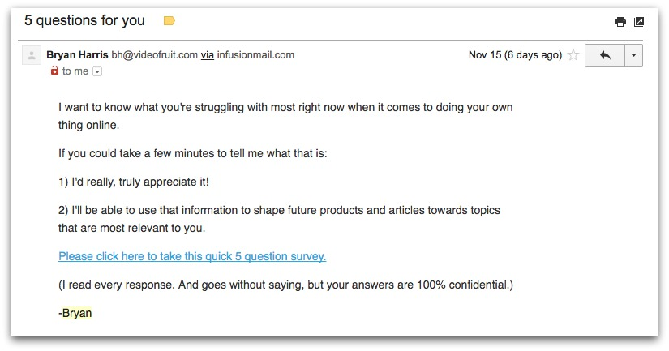Click the subject "5 questions for you"

(84, 20)
